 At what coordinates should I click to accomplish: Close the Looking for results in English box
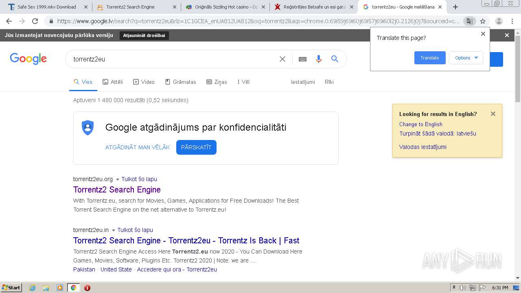click(493, 114)
